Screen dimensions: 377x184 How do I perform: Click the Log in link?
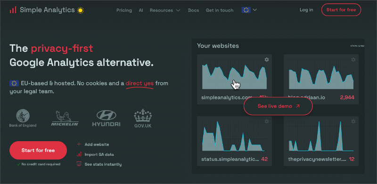[x=306, y=10]
